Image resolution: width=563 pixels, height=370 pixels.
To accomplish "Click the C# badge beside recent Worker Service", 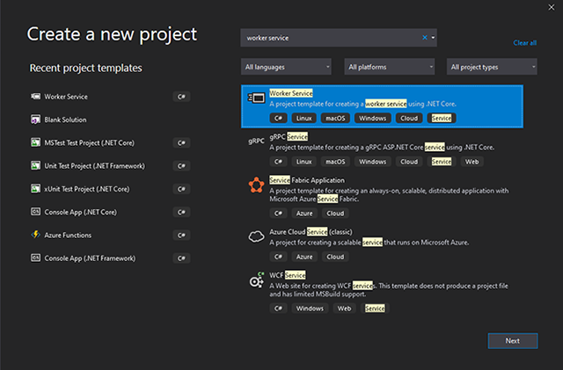I will click(x=181, y=97).
